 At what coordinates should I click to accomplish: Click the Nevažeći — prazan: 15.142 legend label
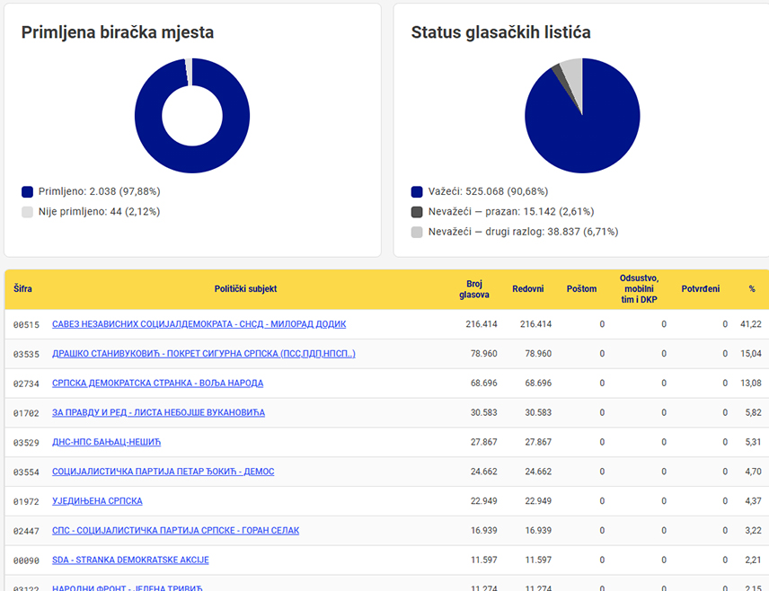click(511, 212)
